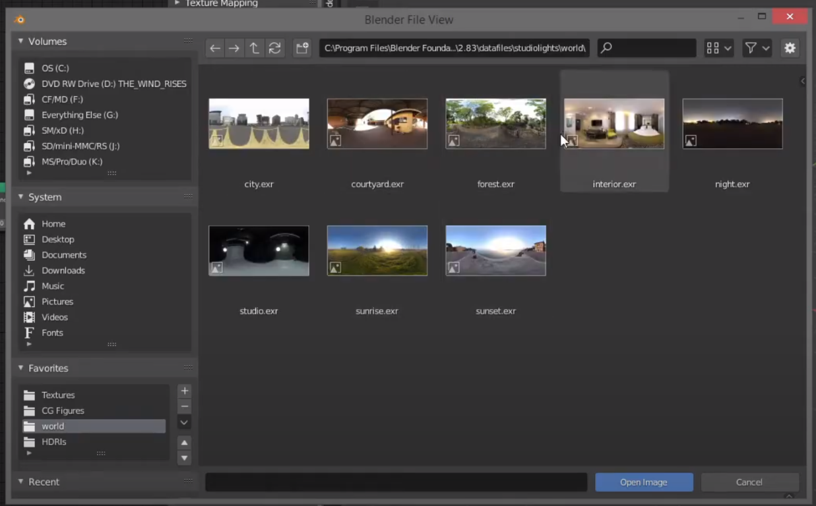
Task: Click the file name input field
Action: point(396,482)
